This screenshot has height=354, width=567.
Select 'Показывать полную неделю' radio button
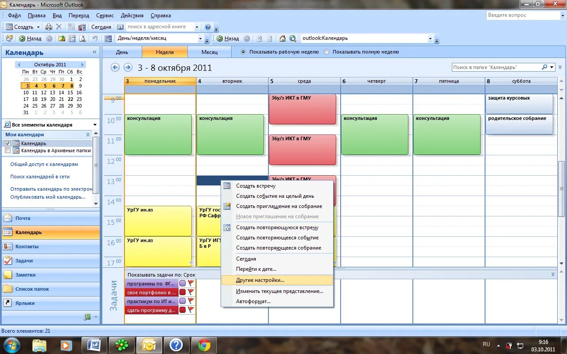tap(326, 52)
